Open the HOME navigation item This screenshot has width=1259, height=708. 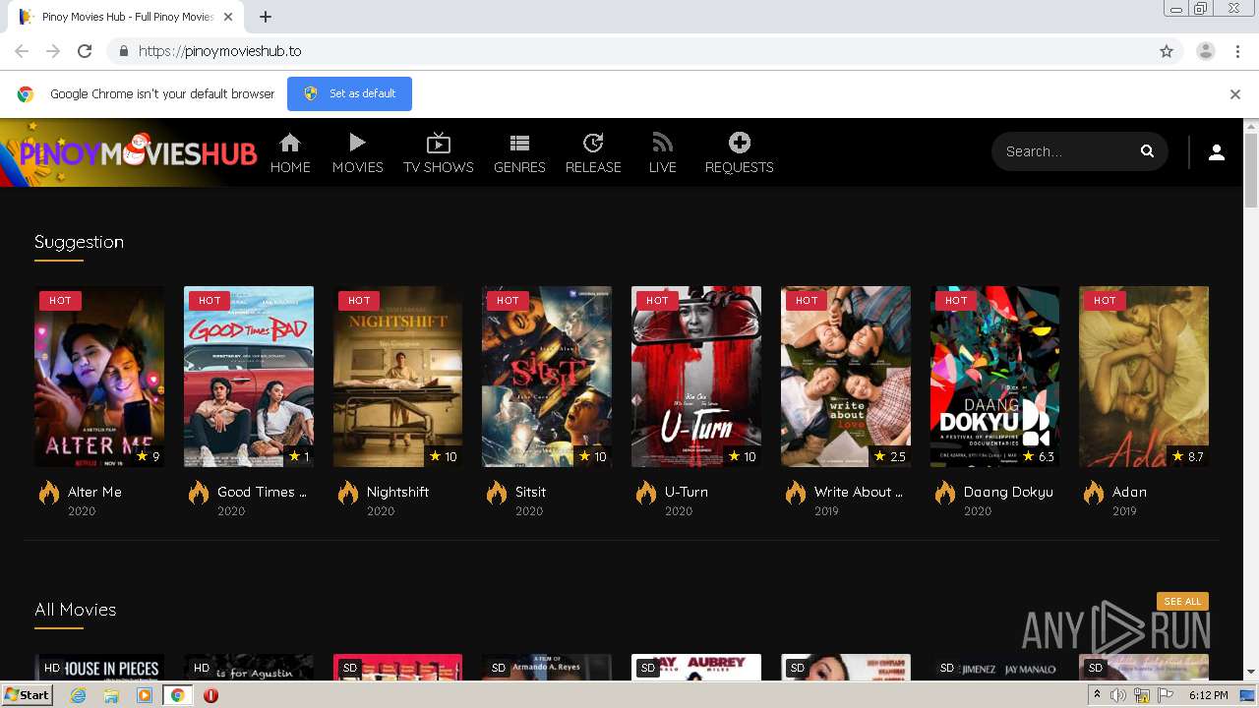point(290,153)
